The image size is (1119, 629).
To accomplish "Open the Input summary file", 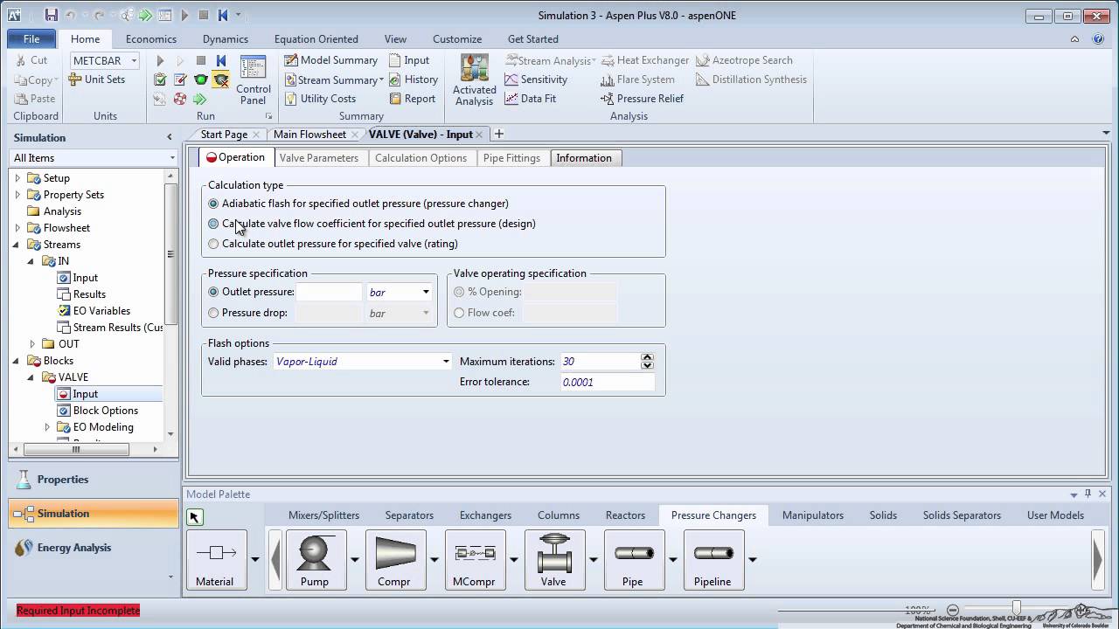I will coord(409,60).
